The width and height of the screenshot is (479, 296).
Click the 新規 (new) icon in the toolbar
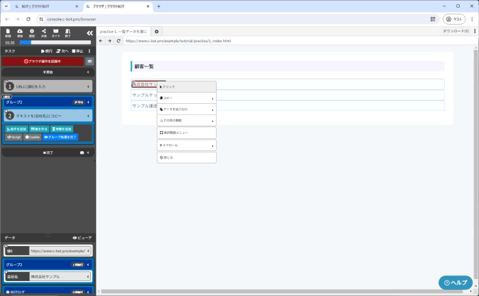8,32
